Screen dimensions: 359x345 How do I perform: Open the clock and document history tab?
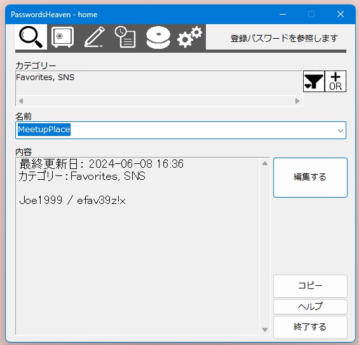click(x=125, y=37)
